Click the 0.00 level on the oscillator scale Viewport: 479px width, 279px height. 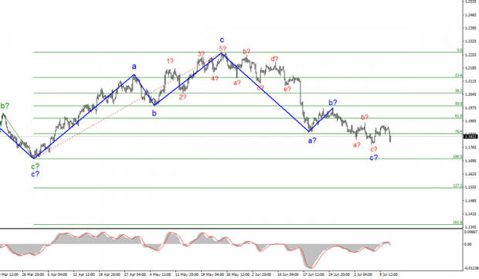click(467, 244)
